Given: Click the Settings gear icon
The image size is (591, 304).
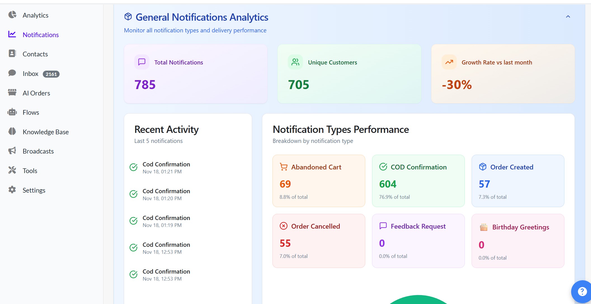Looking at the screenshot, I should (12, 190).
